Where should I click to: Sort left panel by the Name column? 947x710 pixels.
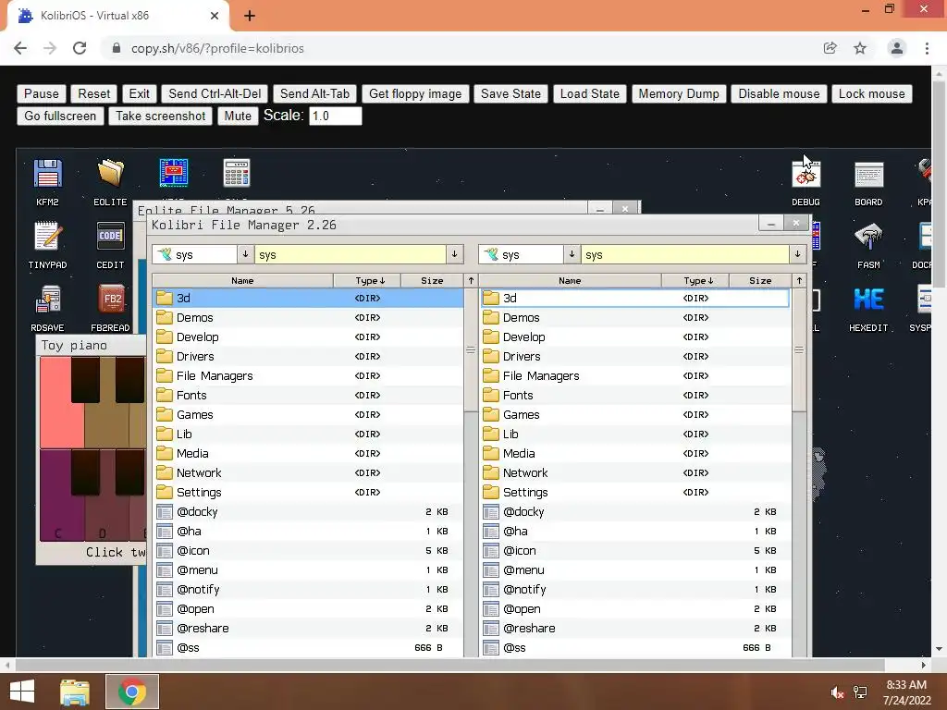click(243, 281)
